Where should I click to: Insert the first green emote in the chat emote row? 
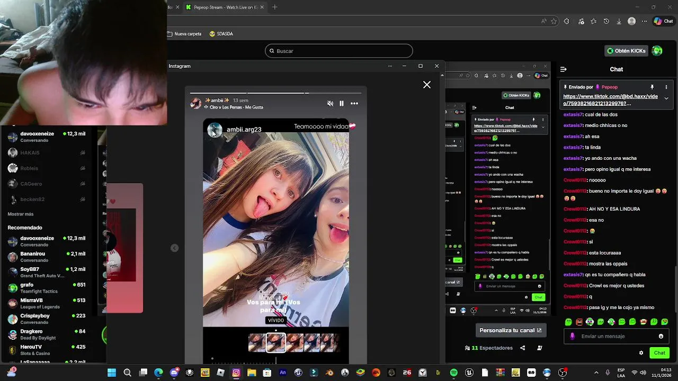coord(568,322)
